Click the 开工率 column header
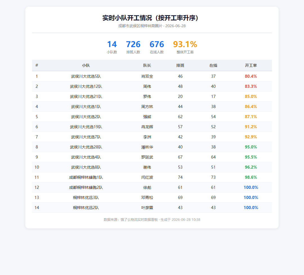 pyautogui.click(x=251, y=65)
